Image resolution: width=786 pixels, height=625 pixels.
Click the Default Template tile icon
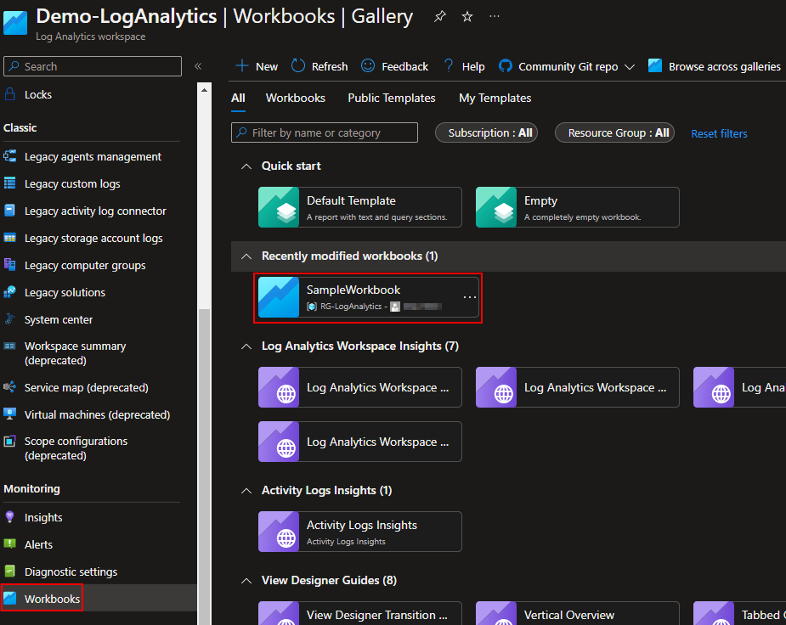tap(279, 207)
